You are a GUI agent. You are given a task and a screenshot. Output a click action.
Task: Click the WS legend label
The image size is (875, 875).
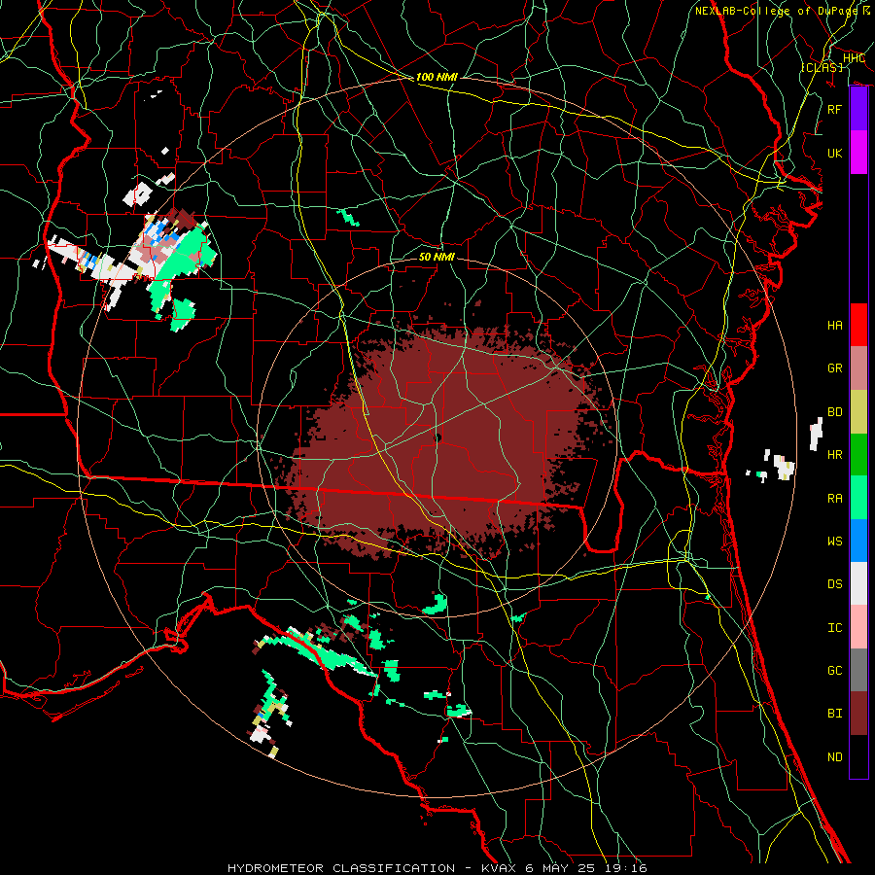[x=834, y=541]
